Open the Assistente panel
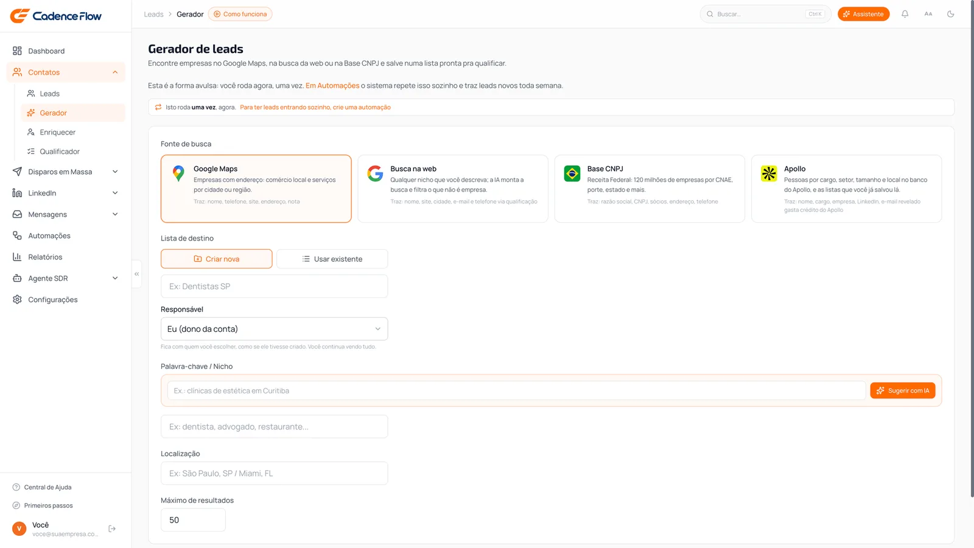 point(863,14)
